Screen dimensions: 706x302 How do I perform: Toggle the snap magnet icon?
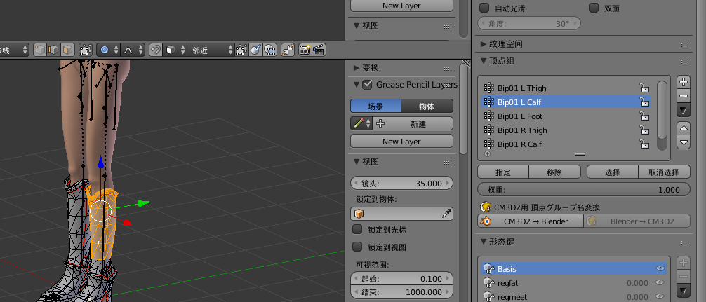[155, 50]
